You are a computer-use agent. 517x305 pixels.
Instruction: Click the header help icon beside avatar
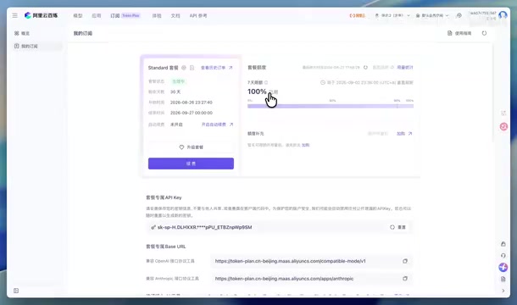click(459, 15)
